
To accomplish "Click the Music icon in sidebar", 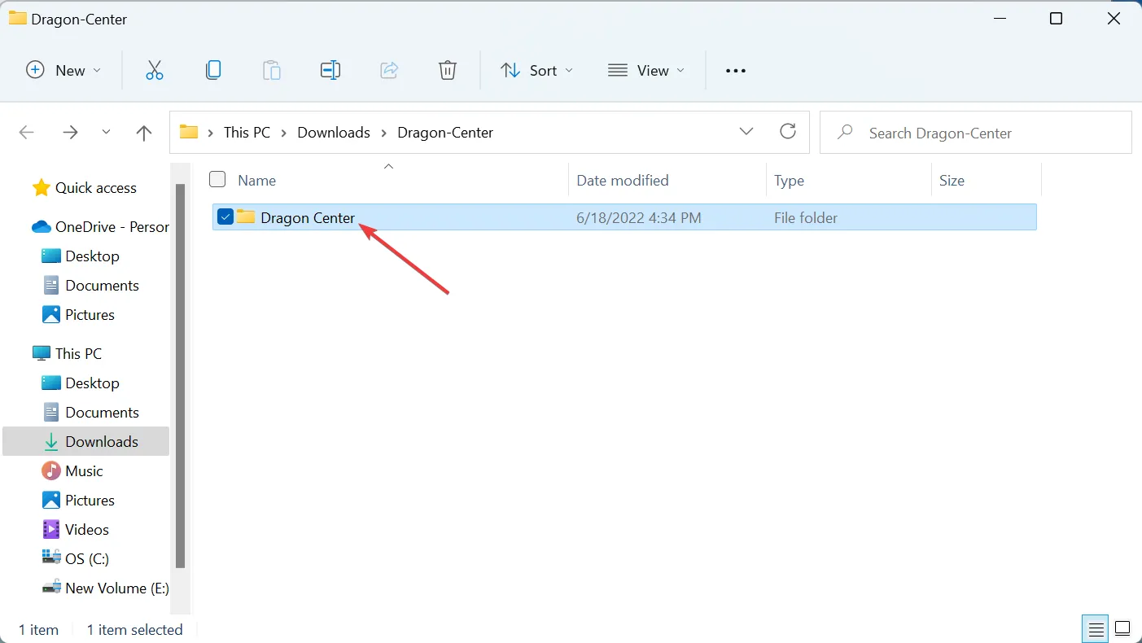I will 51,471.
